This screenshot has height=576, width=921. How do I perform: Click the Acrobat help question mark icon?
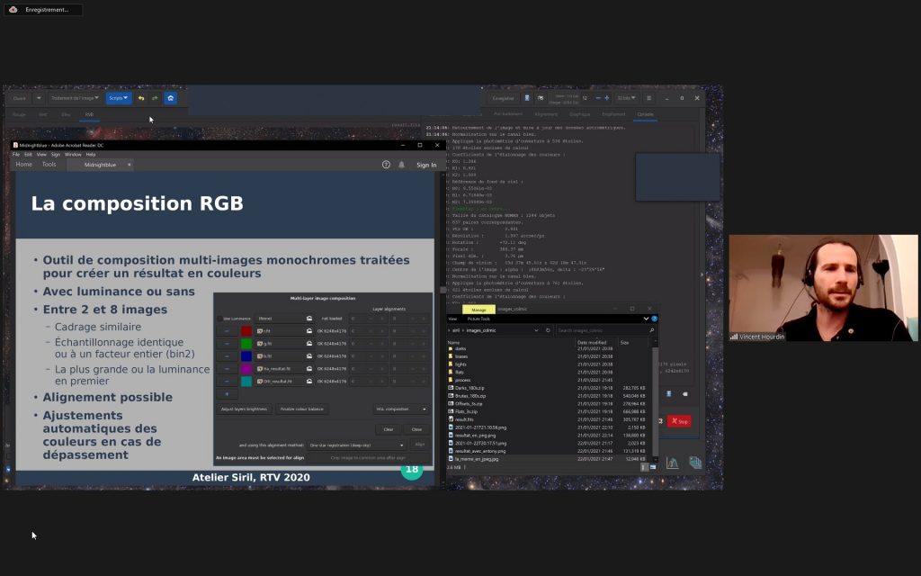coord(386,166)
